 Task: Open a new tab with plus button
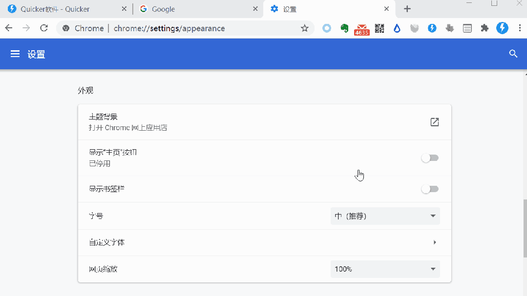click(x=407, y=9)
